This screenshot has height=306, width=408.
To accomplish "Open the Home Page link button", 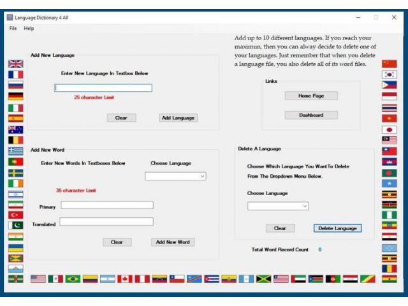I will 311,96.
